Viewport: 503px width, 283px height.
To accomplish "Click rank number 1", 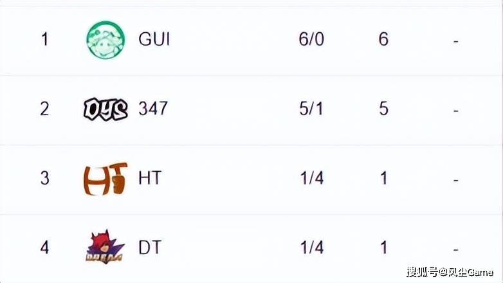I will 44,39.
